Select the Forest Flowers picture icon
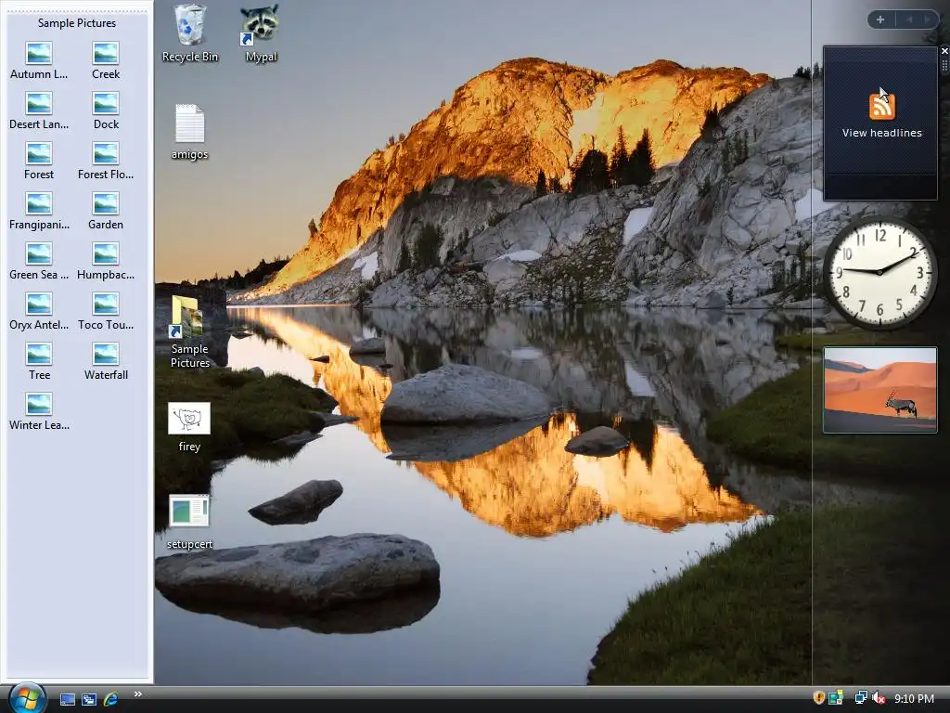The width and height of the screenshot is (950, 713). point(106,162)
